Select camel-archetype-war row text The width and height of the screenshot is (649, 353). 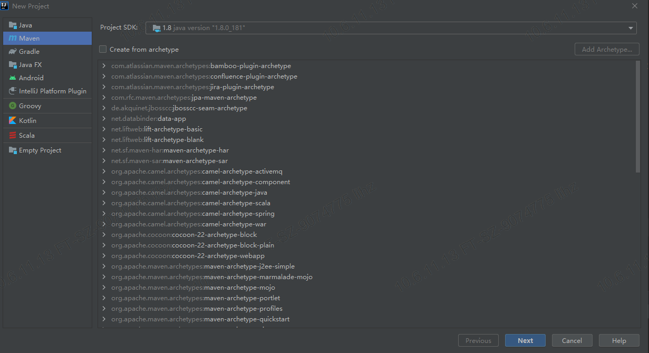[189, 224]
